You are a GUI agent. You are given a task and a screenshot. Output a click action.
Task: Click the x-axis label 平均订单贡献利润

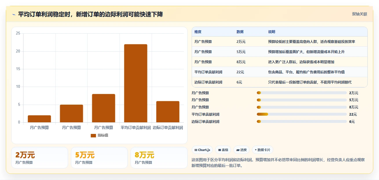click(x=136, y=128)
